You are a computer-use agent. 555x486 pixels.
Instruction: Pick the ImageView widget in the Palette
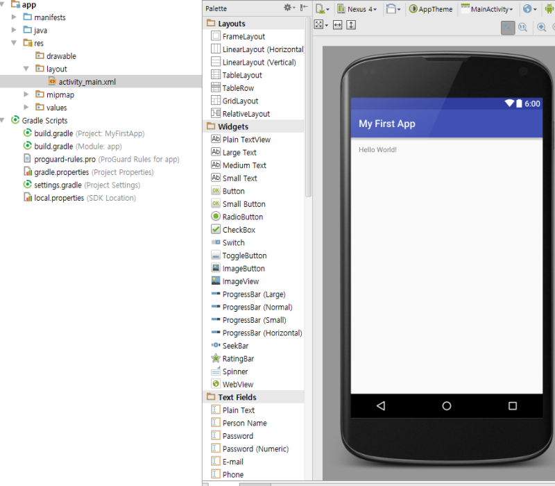coord(236,280)
